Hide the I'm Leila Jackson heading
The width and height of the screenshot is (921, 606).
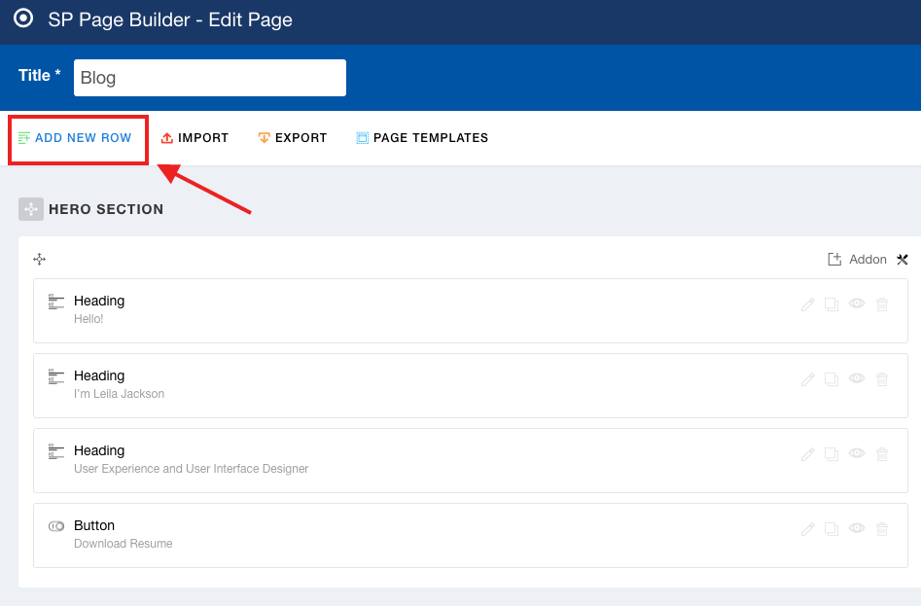[857, 378]
